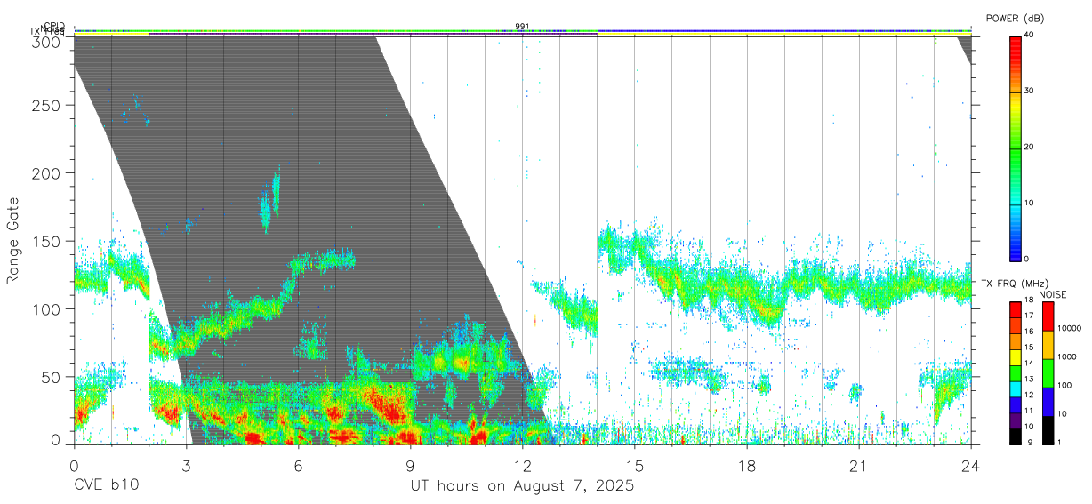Viewport: 1092px width, 504px height.
Task: Click the CVE b10 radar beam label
Action: pyautogui.click(x=105, y=486)
